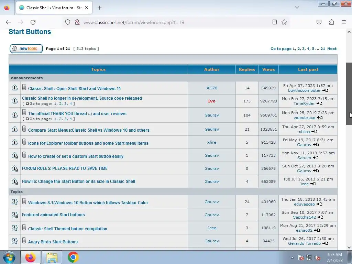View author xfire profile

point(212,142)
